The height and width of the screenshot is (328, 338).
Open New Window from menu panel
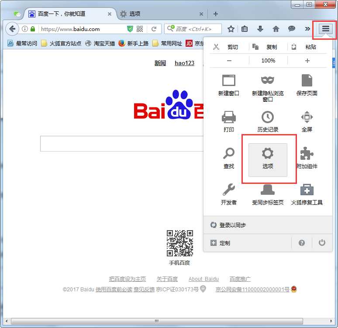coord(229,85)
